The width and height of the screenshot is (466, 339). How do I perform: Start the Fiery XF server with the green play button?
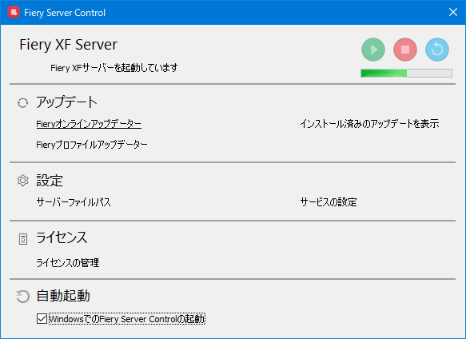click(373, 50)
